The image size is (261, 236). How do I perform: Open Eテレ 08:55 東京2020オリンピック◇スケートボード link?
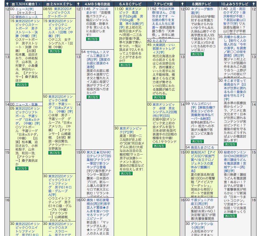pyautogui.click(x=60, y=12)
